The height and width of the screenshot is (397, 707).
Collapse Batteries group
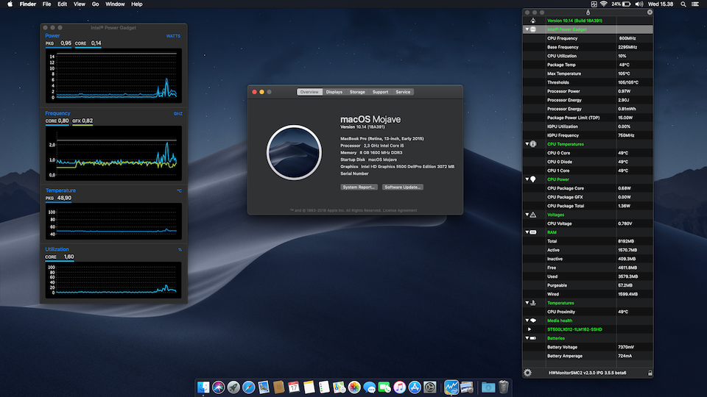(x=527, y=338)
